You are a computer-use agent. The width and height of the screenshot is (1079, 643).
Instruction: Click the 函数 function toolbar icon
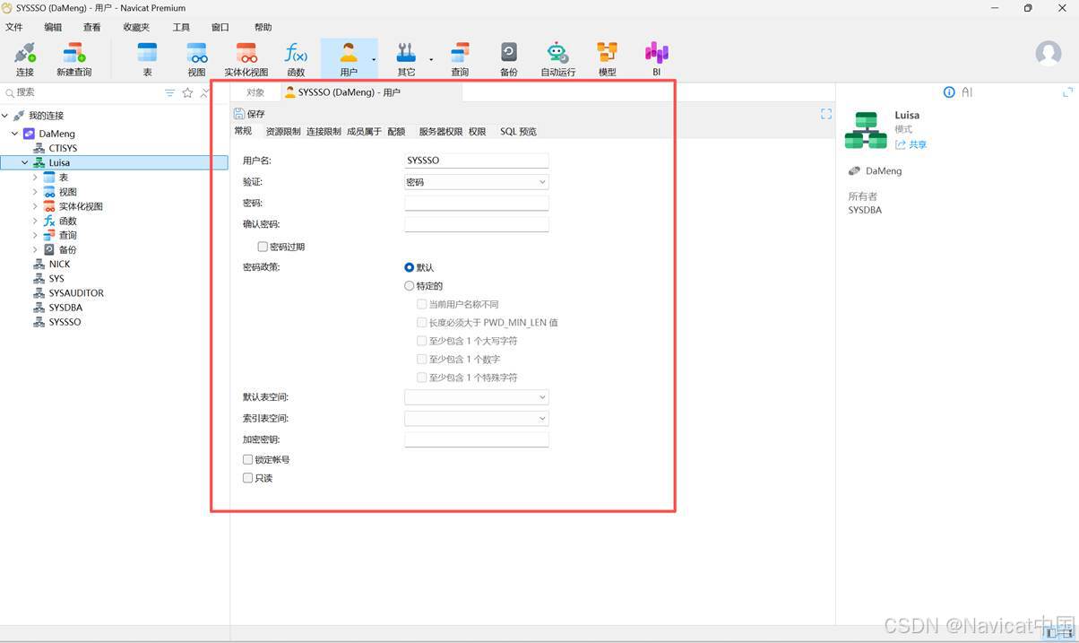coord(296,59)
